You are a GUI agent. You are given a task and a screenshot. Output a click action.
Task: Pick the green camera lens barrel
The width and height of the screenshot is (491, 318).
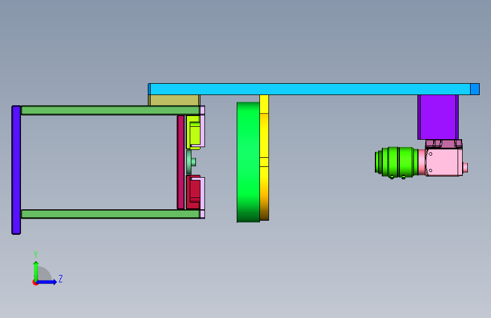coord(396,162)
